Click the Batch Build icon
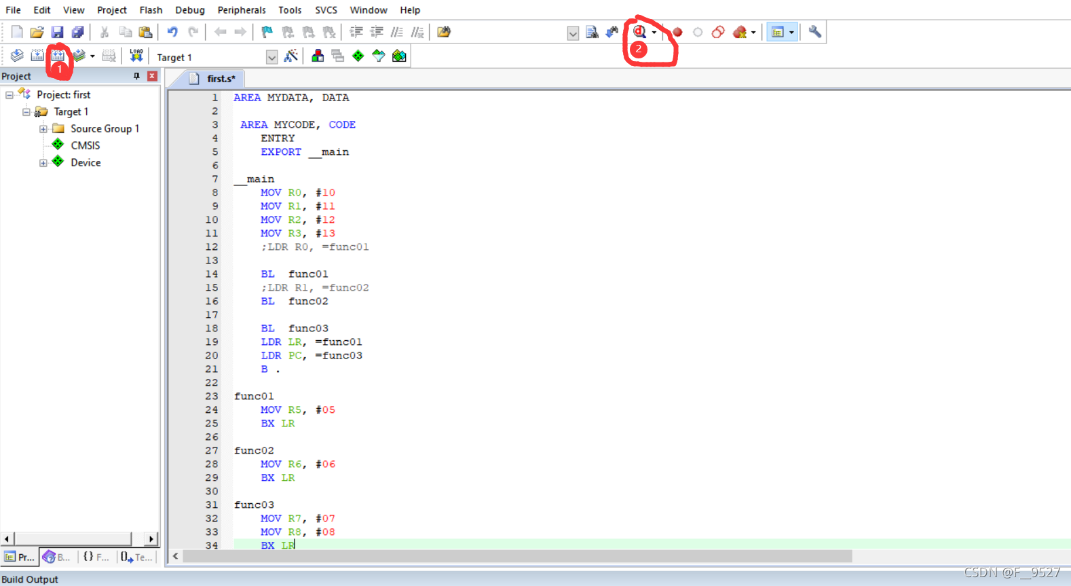This screenshot has width=1071, height=586. click(79, 56)
